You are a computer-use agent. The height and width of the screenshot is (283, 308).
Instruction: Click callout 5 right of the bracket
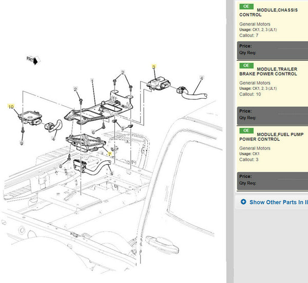pos(122,128)
